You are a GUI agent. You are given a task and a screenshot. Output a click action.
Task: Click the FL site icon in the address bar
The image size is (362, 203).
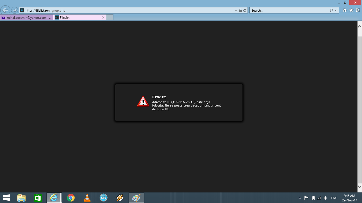point(22,11)
